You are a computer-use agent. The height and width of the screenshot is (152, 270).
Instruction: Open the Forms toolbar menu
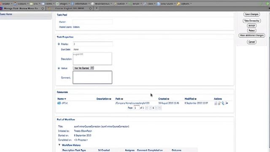[48, 4]
